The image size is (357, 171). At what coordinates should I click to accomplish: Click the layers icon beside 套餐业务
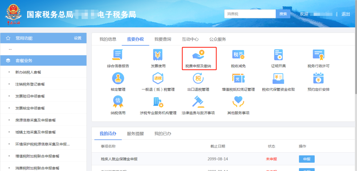8,61
